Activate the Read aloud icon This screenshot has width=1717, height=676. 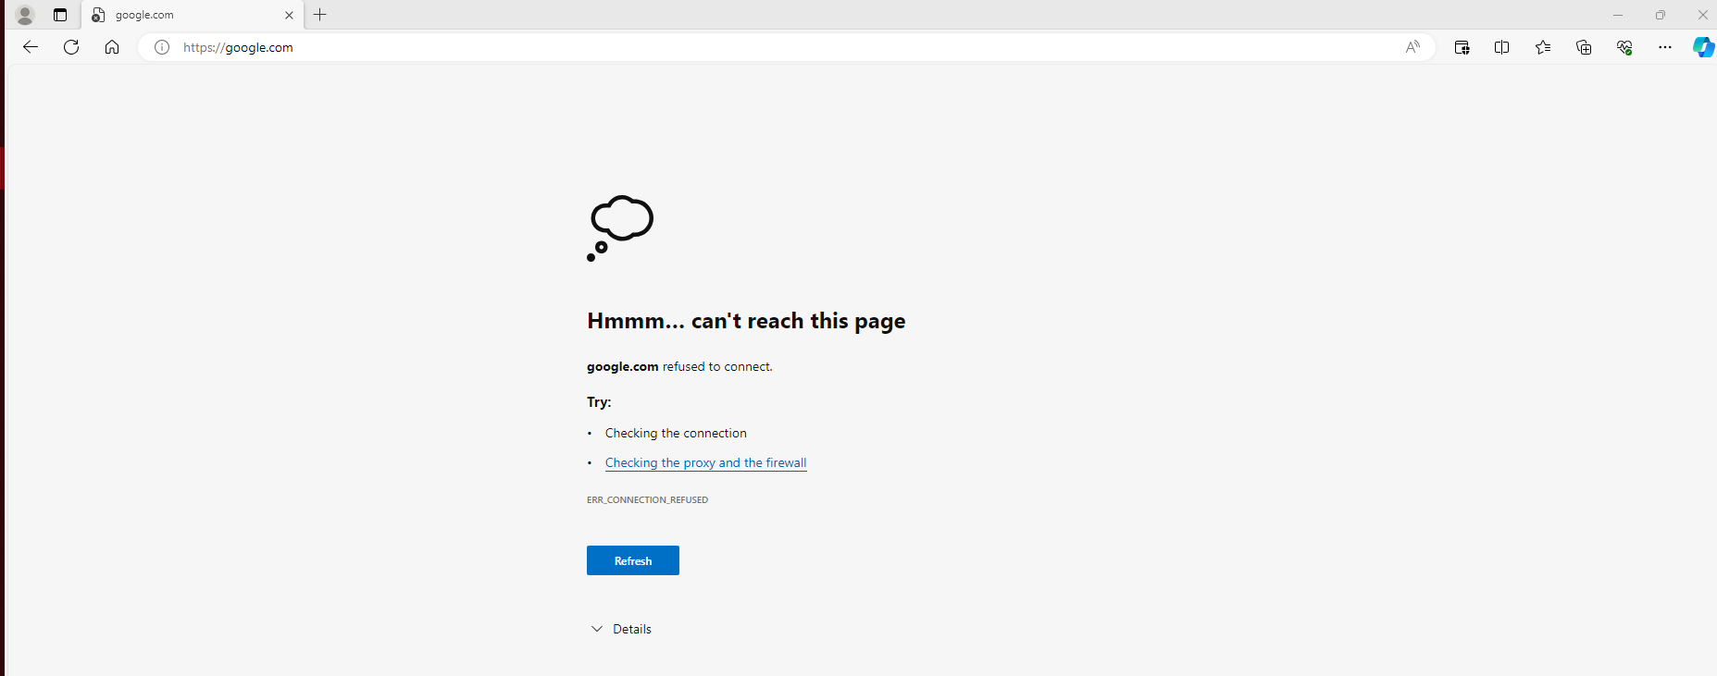(x=1412, y=47)
